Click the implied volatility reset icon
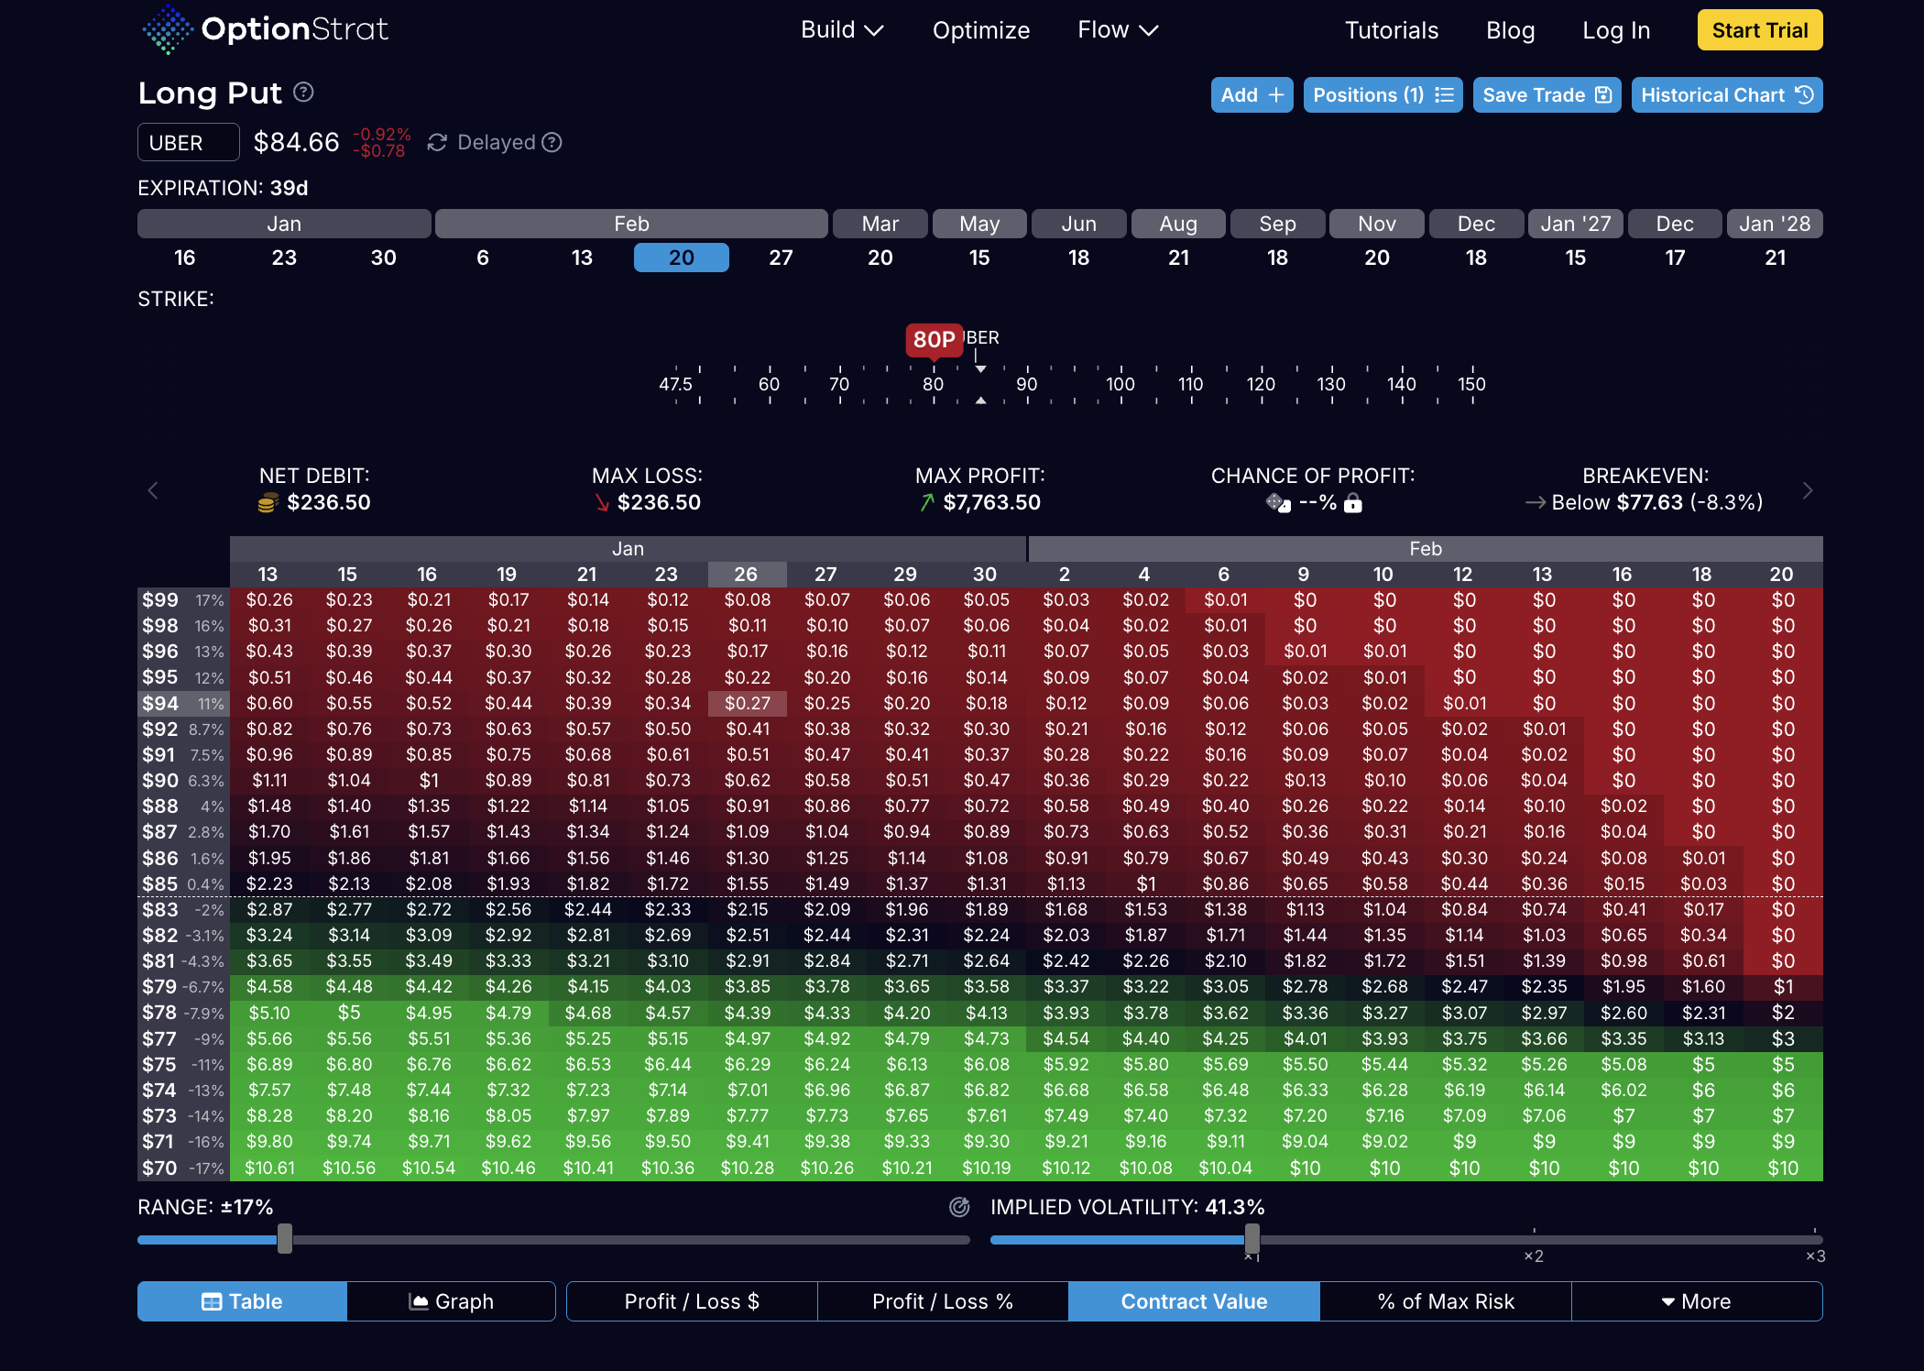Viewport: 1924px width, 1371px height. coord(959,1207)
